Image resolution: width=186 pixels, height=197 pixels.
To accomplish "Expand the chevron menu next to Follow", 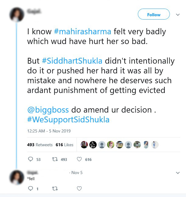I will coord(178,15).
